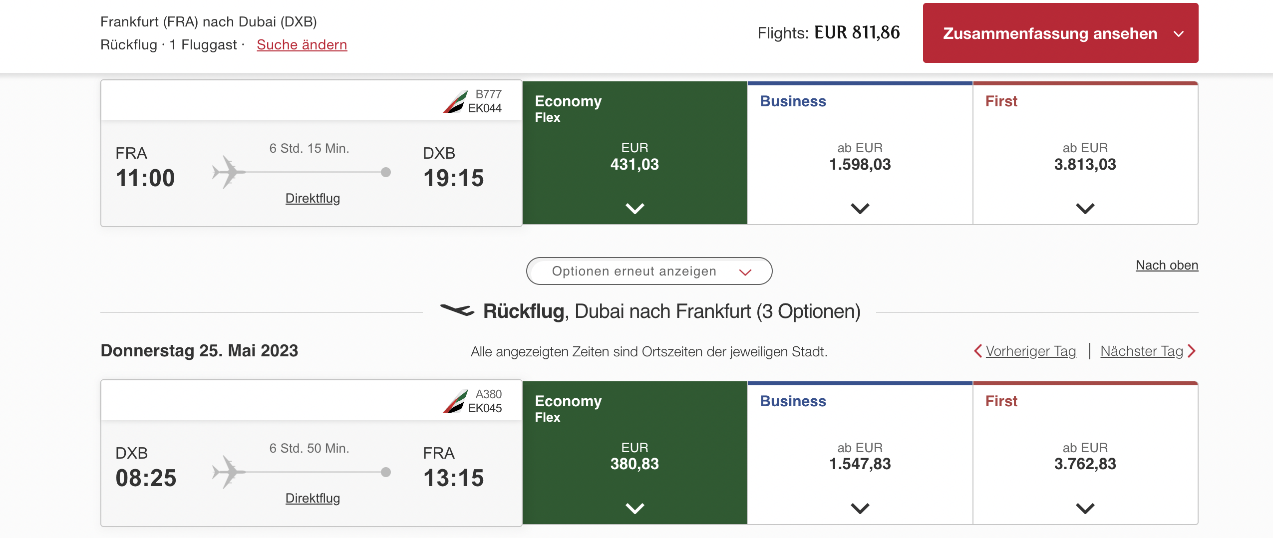Click the airplane icon on the DXB–FRA route
This screenshot has height=538, width=1273.
pyautogui.click(x=229, y=472)
